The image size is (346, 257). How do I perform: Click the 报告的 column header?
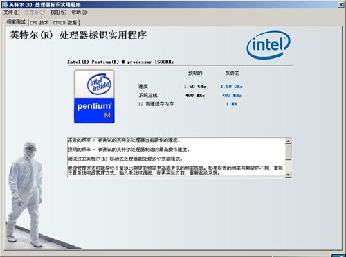point(233,73)
